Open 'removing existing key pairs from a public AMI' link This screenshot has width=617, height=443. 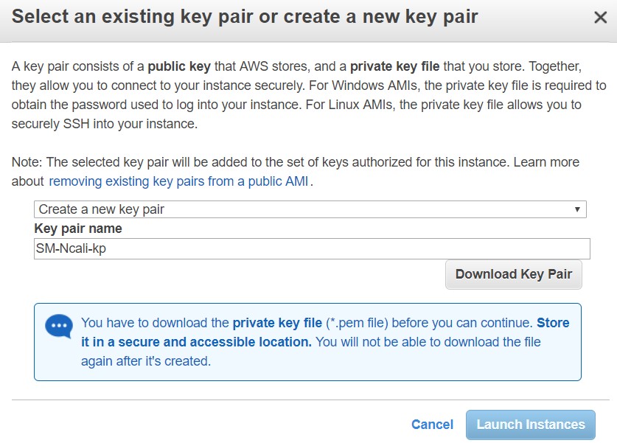click(x=180, y=181)
